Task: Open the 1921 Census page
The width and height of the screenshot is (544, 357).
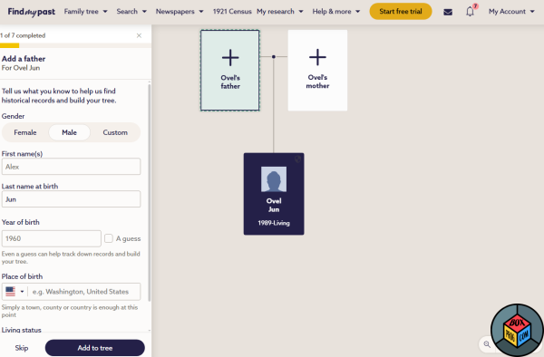Action: [x=232, y=12]
